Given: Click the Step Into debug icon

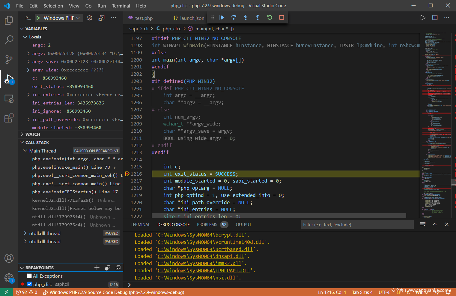Looking at the screenshot, I should point(246,18).
